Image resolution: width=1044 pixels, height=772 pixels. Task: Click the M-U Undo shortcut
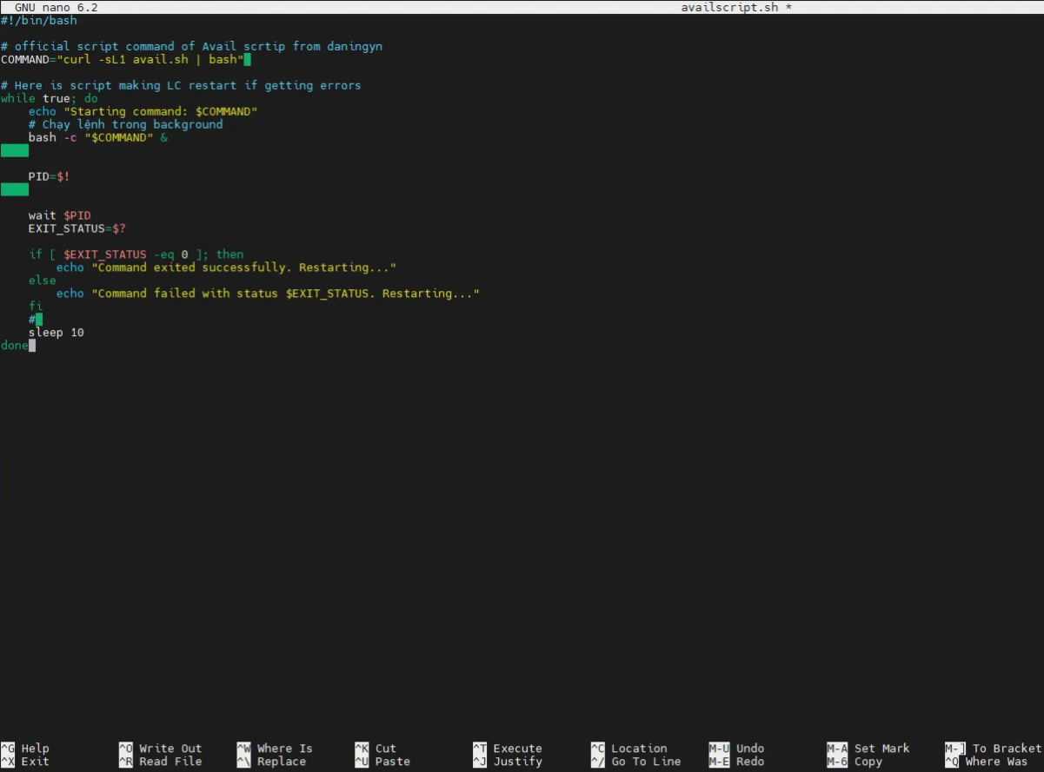737,749
